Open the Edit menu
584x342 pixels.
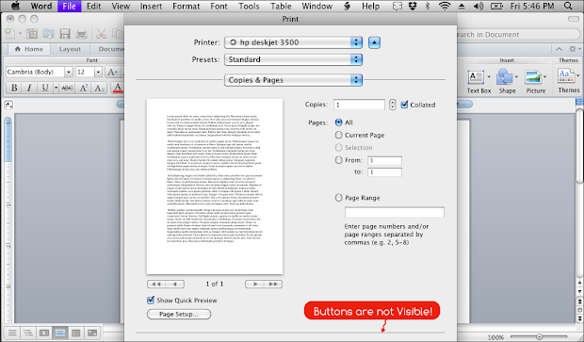[x=94, y=6]
